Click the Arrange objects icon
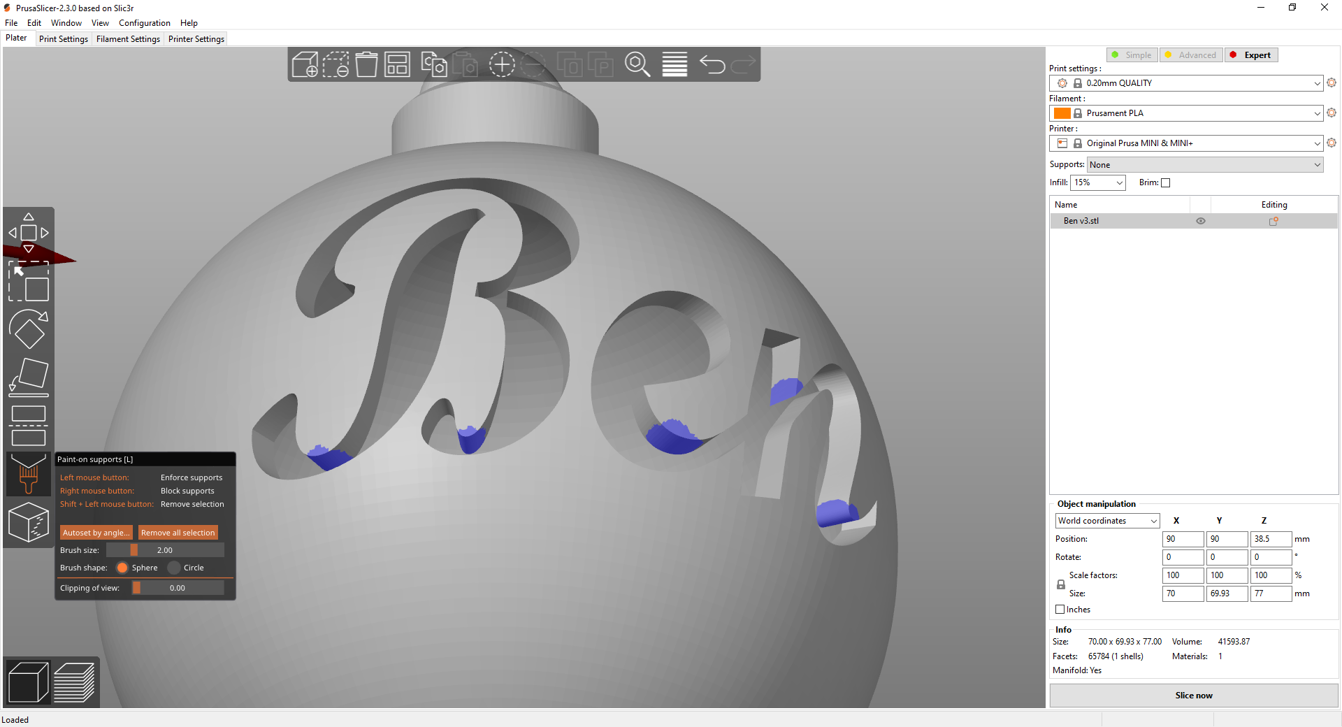Image resolution: width=1342 pixels, height=727 pixels. (397, 65)
